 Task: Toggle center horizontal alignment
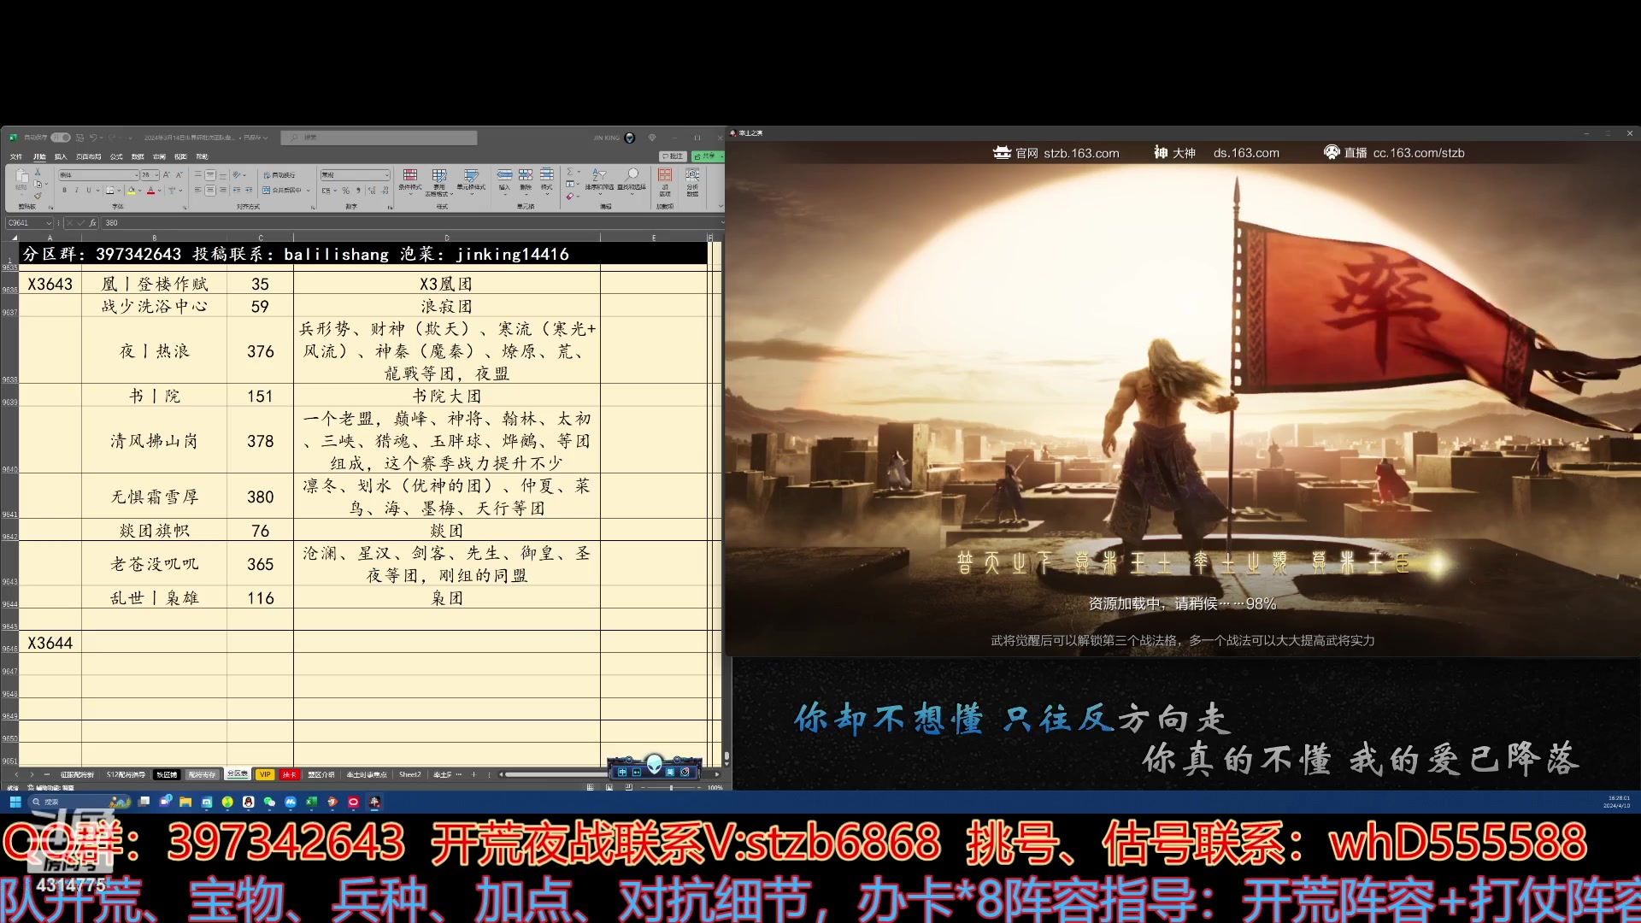click(210, 190)
